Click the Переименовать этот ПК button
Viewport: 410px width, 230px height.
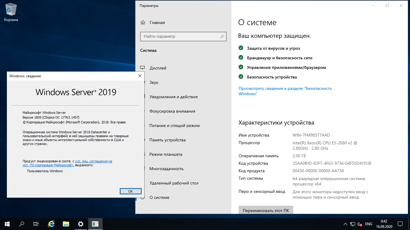266,210
